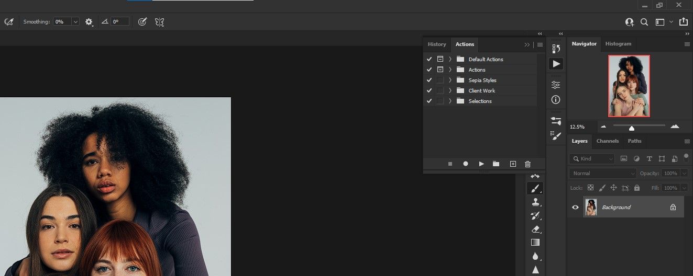
Task: Switch to the Channels tab
Action: [608, 141]
